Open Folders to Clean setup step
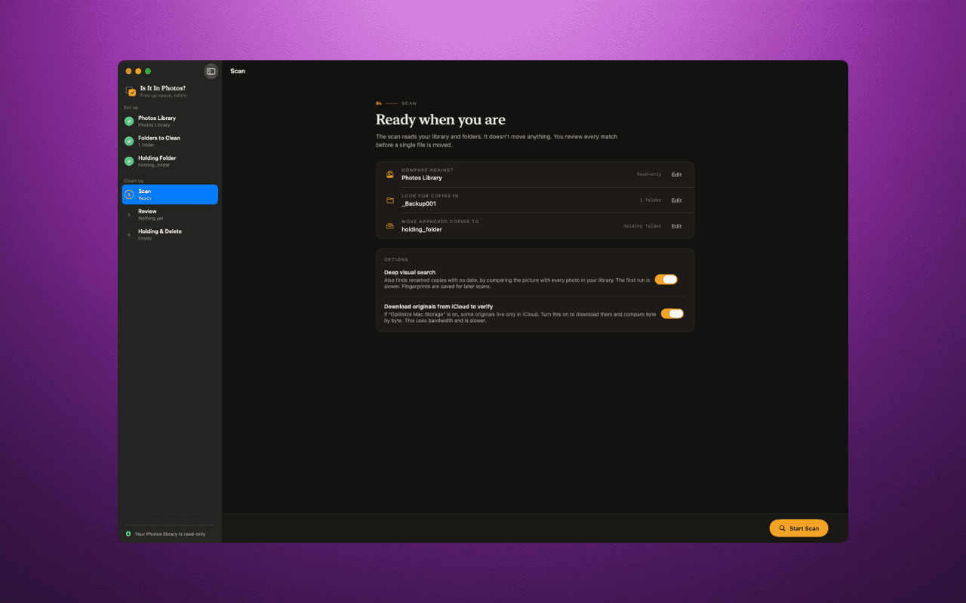This screenshot has height=603, width=966. [170, 141]
